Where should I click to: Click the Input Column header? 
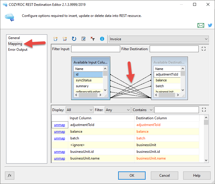(x=101, y=118)
